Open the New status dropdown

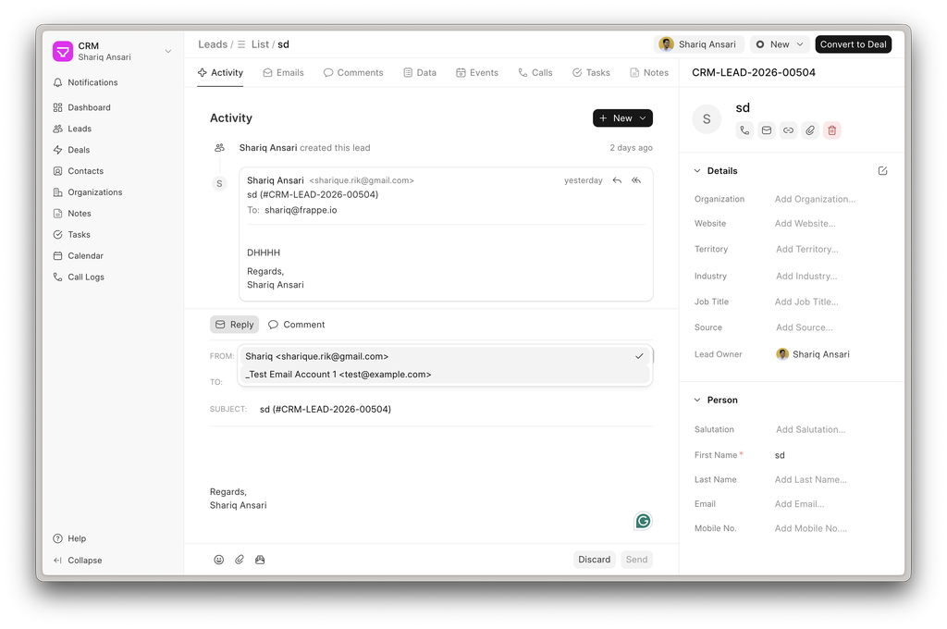tap(780, 44)
